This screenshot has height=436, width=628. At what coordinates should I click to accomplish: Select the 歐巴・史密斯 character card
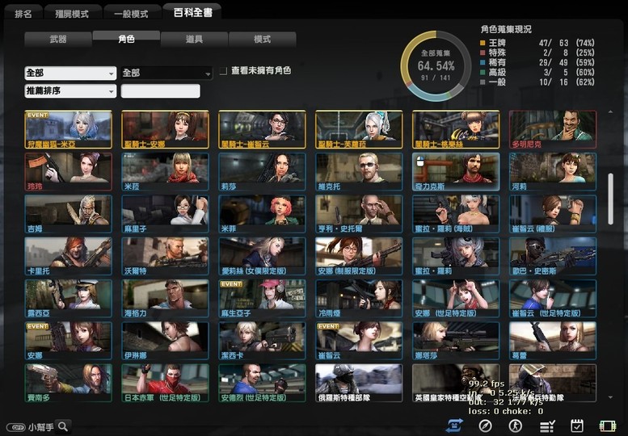click(553, 257)
